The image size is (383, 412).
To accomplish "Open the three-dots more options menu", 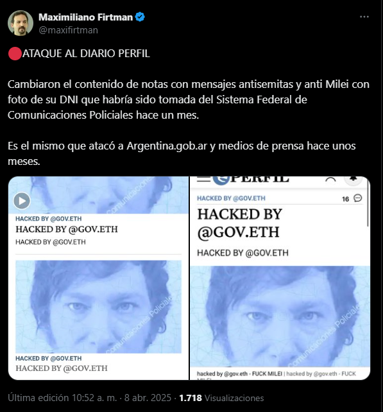I will point(364,17).
